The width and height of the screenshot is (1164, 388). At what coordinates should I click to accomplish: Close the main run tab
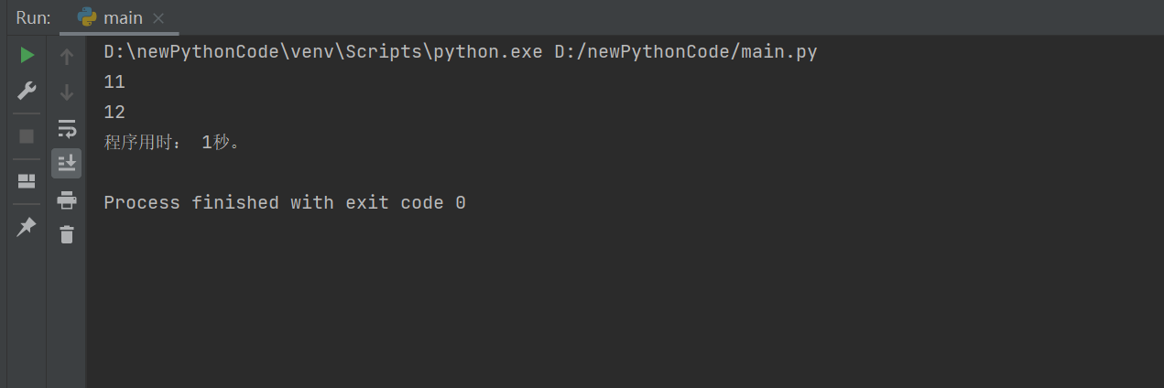pos(158,18)
